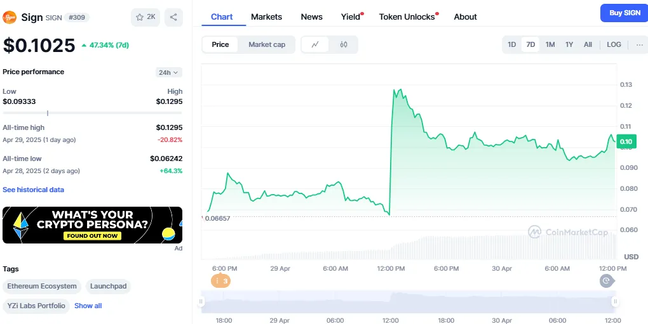Select 1M time range

(550, 44)
